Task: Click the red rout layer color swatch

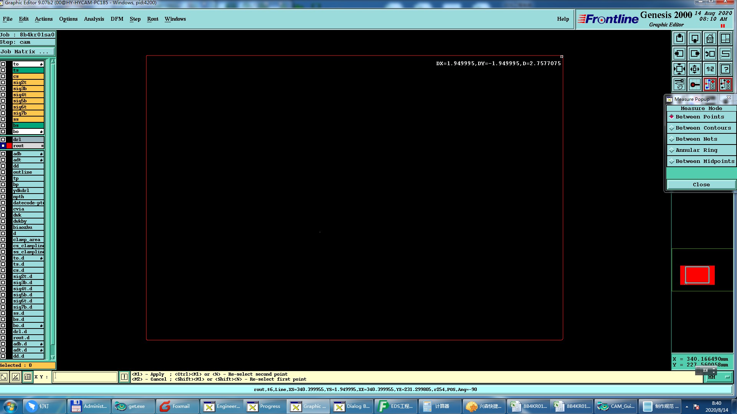Action: [x=9, y=146]
